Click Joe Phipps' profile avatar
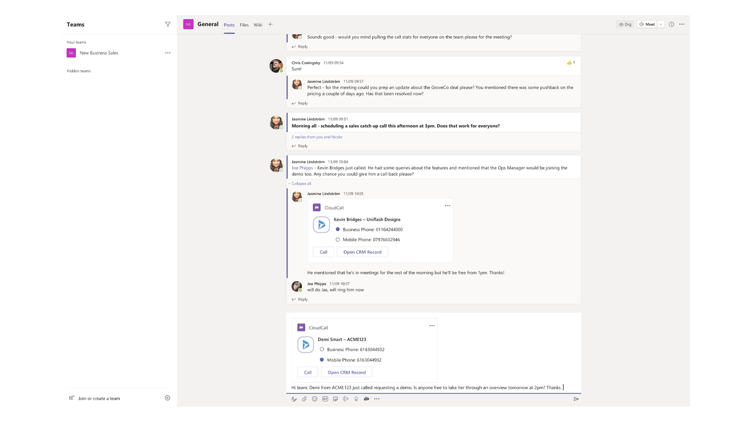Viewport: 751px width, 422px height. (x=296, y=286)
